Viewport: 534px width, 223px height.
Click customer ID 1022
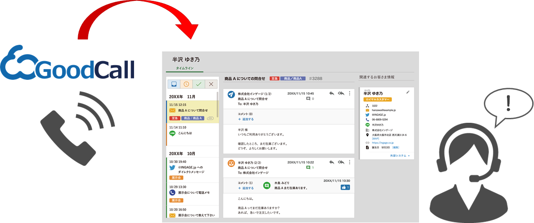[x=375, y=106]
